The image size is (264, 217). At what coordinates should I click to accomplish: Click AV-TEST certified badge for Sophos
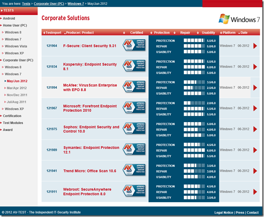pos(134,129)
